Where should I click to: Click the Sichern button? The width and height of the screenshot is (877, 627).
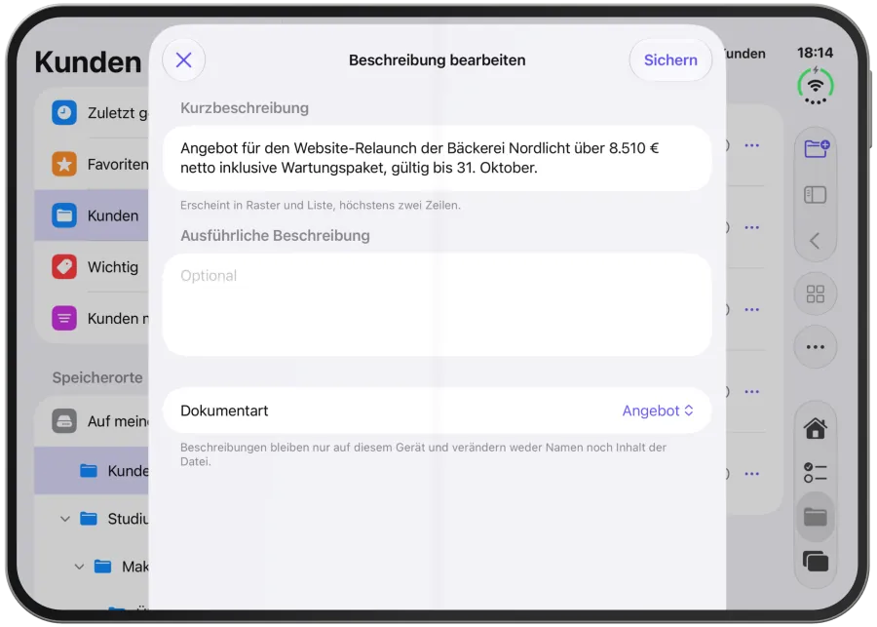(x=670, y=59)
